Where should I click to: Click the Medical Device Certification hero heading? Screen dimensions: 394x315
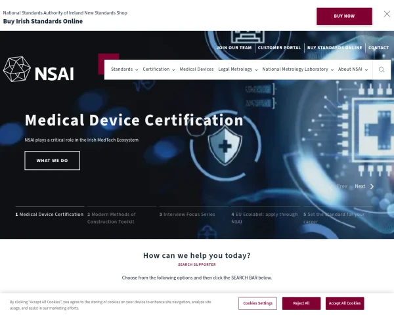(134, 120)
